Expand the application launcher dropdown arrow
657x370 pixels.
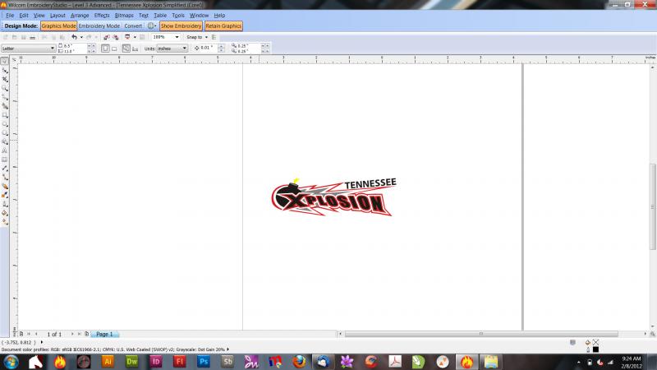(x=135, y=37)
